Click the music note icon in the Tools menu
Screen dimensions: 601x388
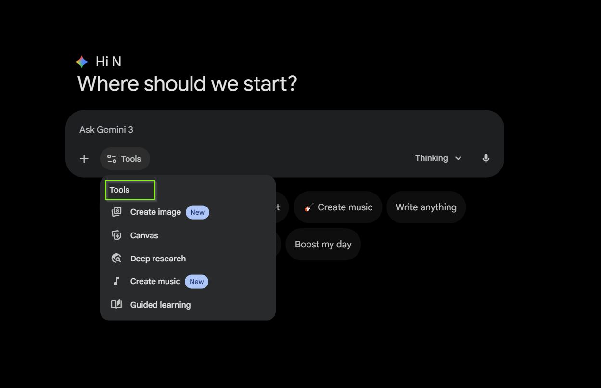pyautogui.click(x=116, y=282)
